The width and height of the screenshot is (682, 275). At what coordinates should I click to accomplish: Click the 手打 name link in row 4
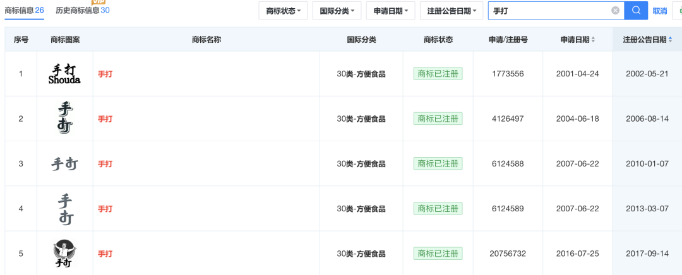[105, 209]
